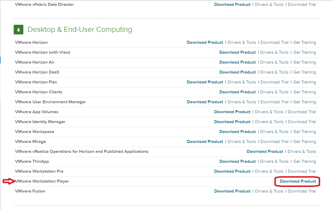Download Product for VMware Fusion
The width and height of the screenshot is (333, 210).
click(x=232, y=191)
